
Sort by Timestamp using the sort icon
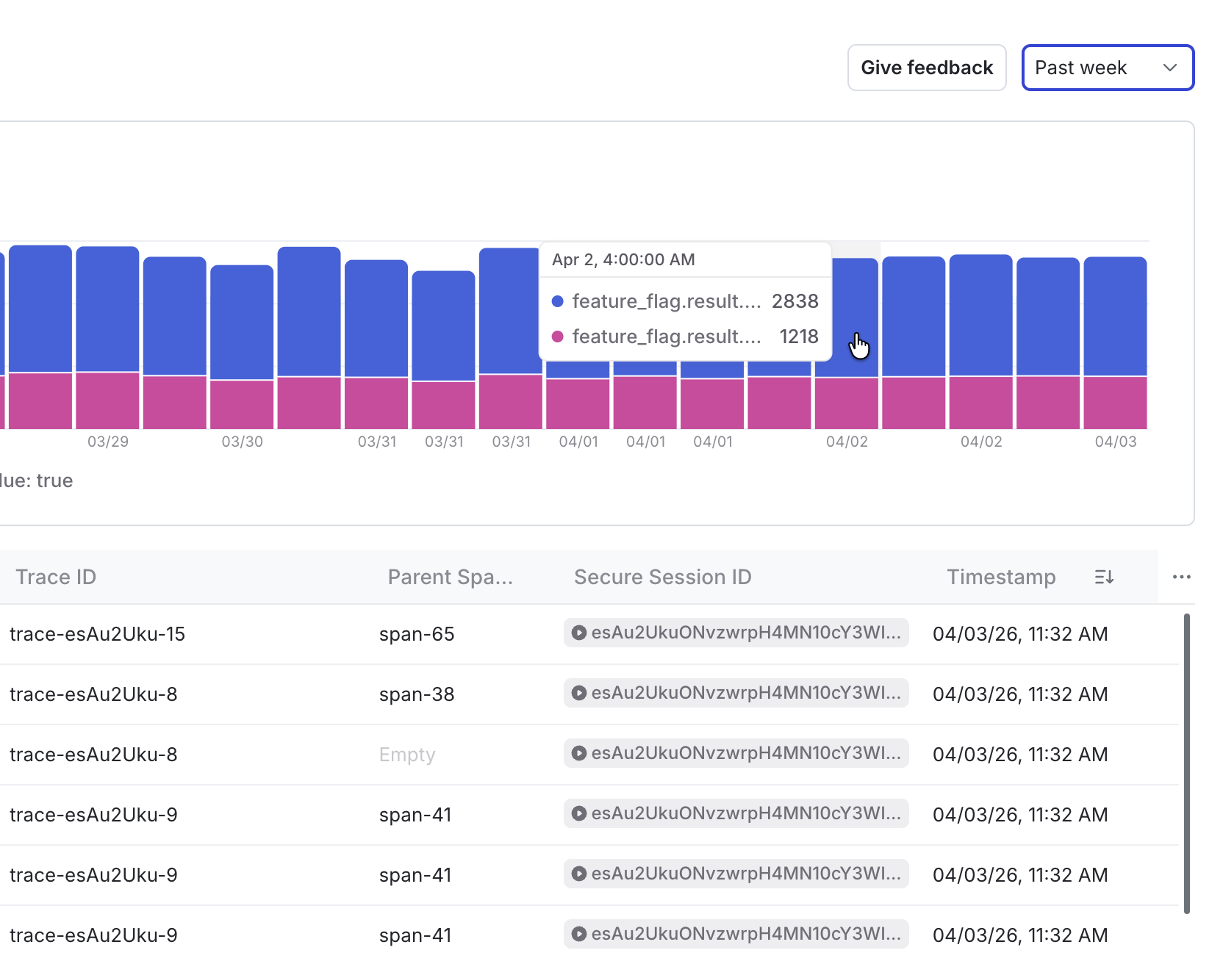click(1103, 577)
